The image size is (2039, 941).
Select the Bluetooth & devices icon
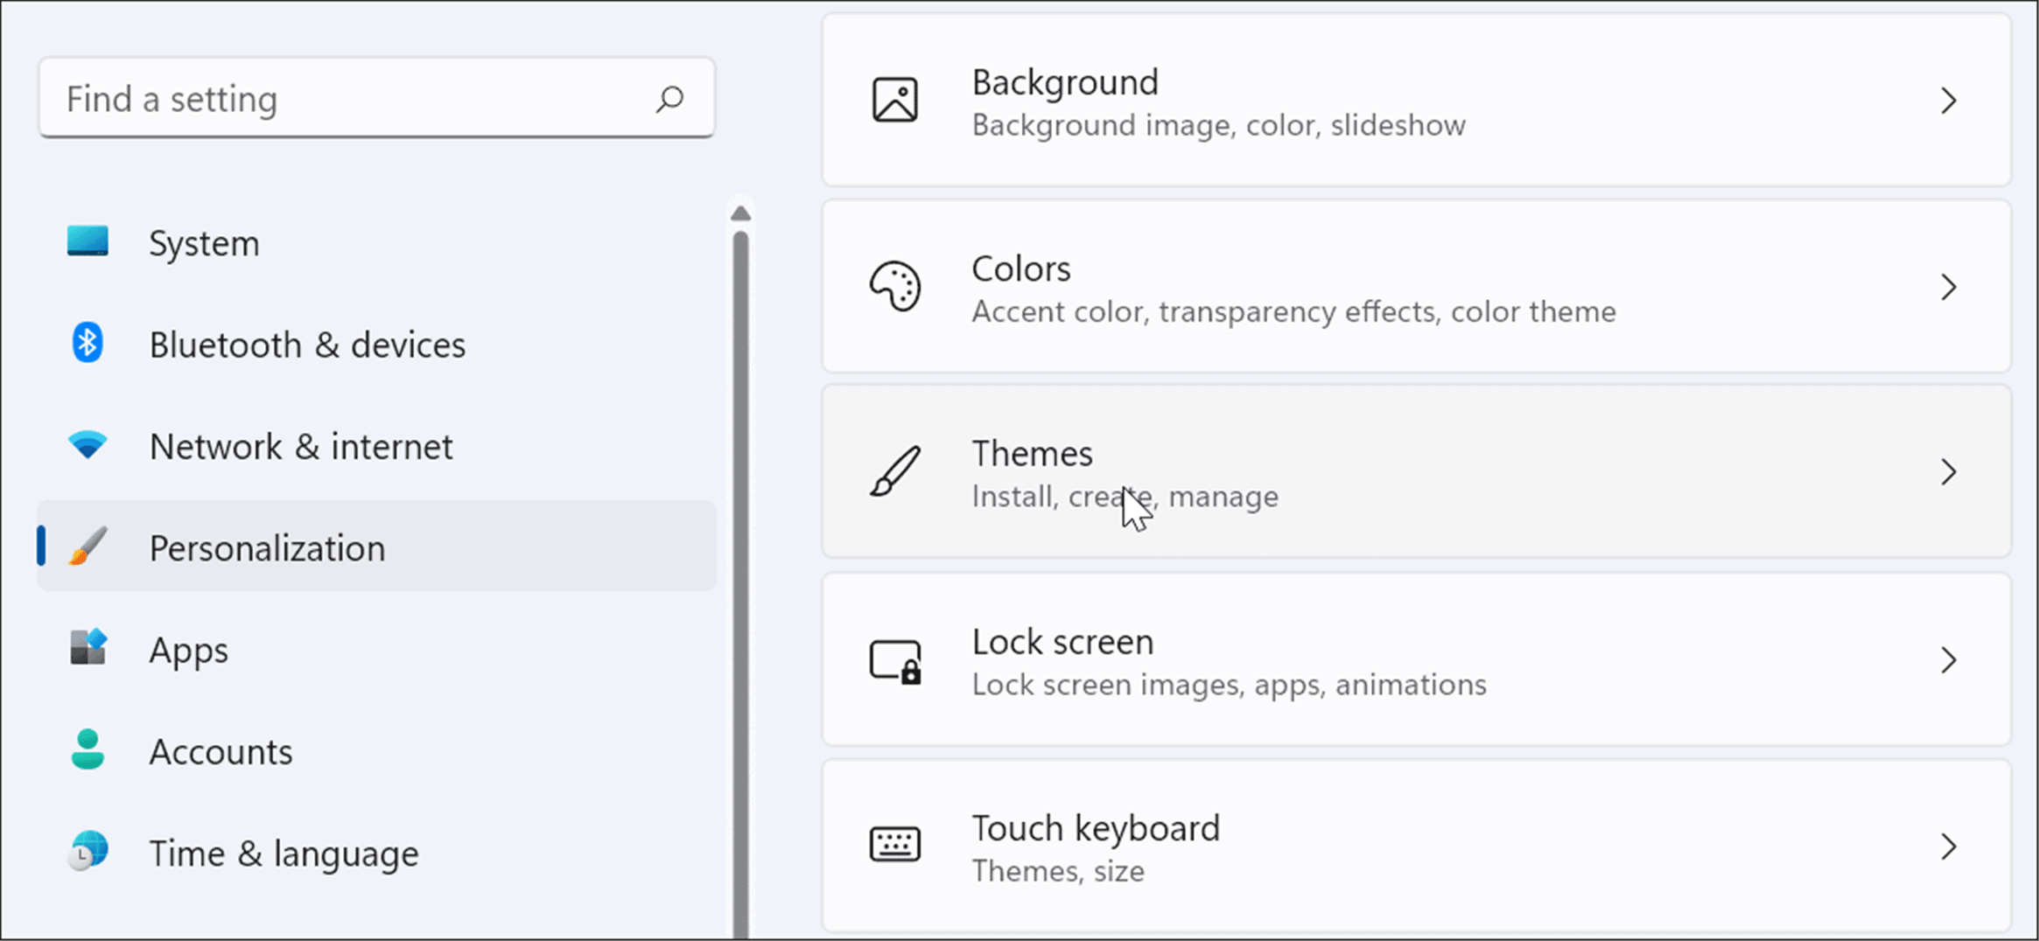coord(87,344)
